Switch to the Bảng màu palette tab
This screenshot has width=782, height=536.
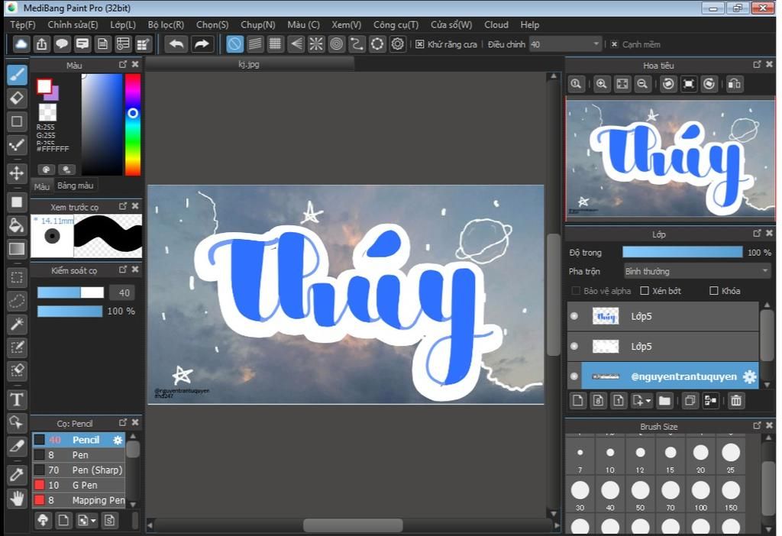click(x=76, y=186)
